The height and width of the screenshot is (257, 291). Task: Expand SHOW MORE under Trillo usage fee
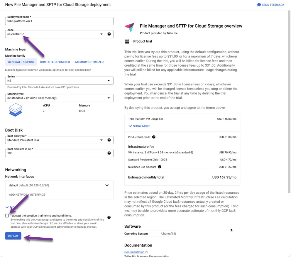point(140,126)
